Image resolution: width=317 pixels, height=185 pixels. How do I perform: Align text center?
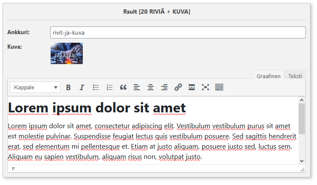click(151, 87)
